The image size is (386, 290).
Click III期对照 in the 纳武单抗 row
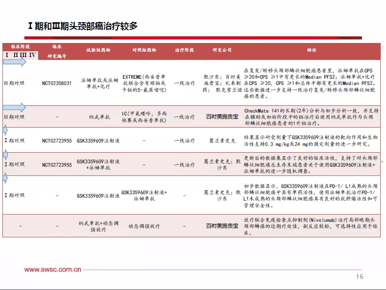(x=14, y=117)
